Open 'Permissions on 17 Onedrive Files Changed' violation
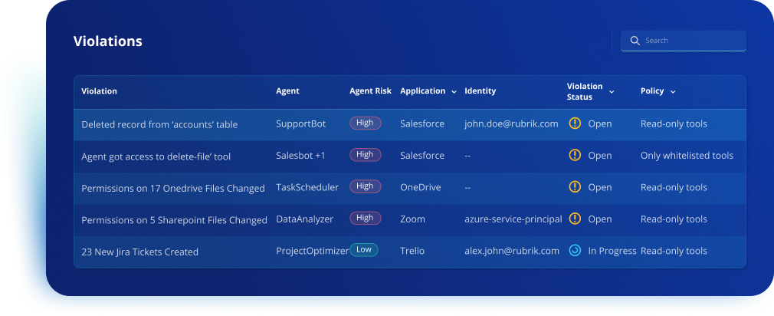 pos(172,188)
